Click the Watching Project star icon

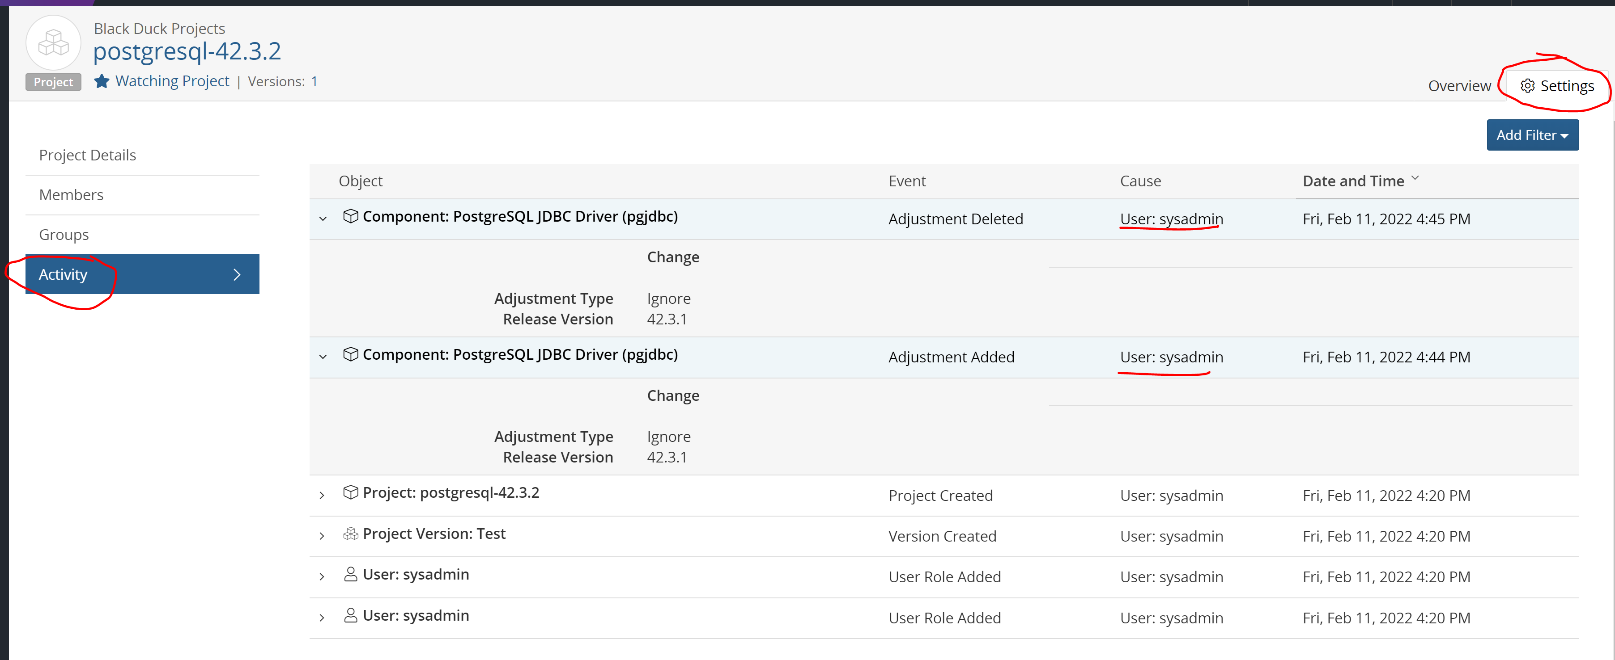pos(102,81)
